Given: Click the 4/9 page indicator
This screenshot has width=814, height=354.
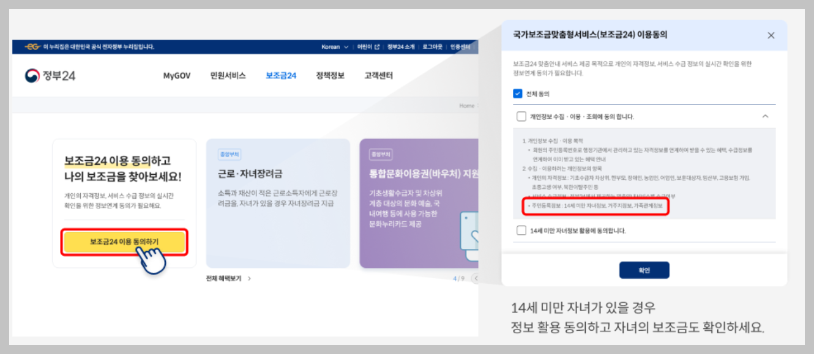Looking at the screenshot, I should [x=458, y=279].
